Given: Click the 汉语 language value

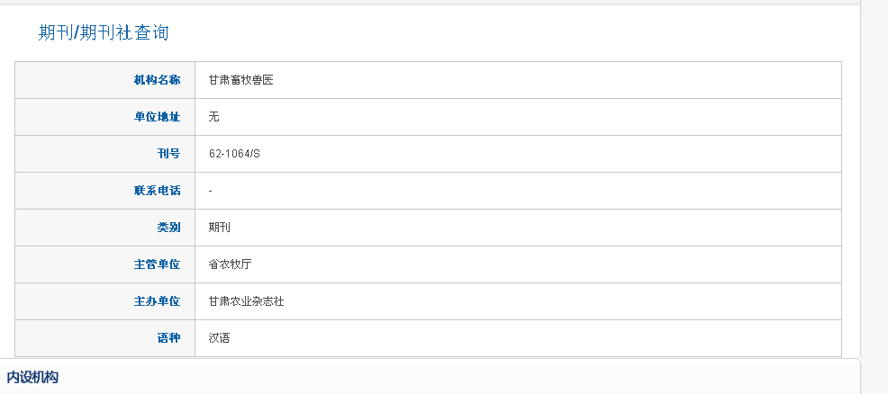Looking at the screenshot, I should [x=219, y=338].
